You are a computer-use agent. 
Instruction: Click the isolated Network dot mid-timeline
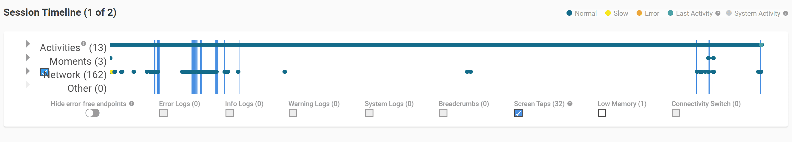click(285, 72)
